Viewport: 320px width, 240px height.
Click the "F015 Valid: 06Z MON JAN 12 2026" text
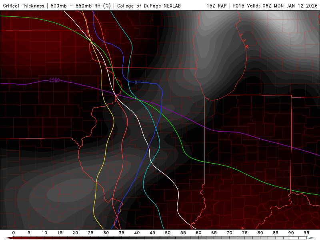pyautogui.click(x=275, y=6)
